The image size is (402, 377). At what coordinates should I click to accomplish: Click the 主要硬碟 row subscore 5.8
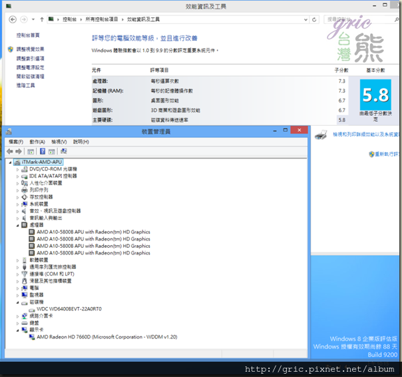tap(341, 120)
